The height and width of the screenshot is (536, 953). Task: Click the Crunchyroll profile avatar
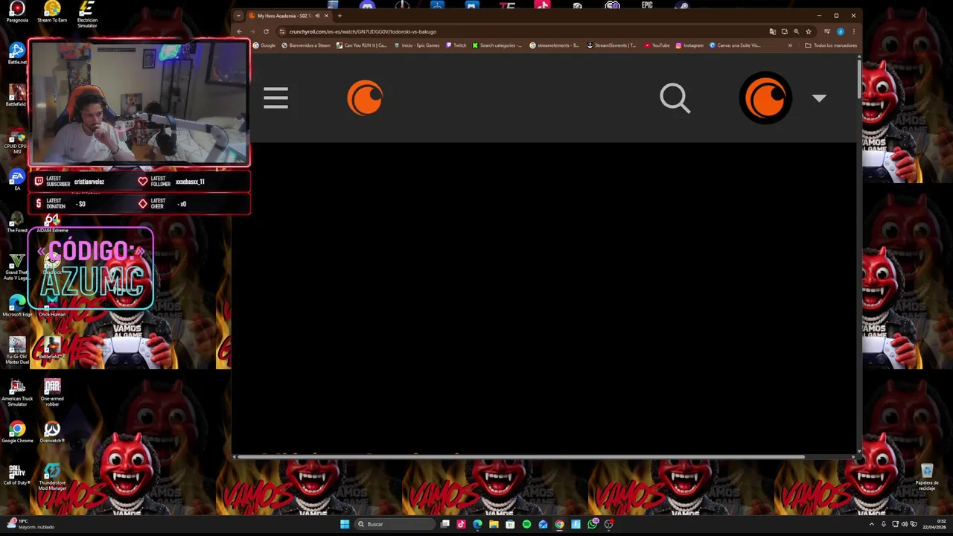[x=765, y=98]
